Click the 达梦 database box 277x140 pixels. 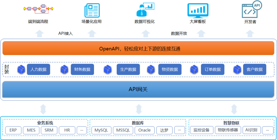164,130
